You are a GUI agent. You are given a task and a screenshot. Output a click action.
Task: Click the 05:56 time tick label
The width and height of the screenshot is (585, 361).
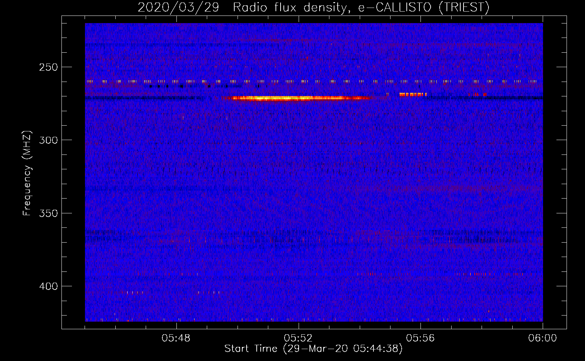pos(420,338)
